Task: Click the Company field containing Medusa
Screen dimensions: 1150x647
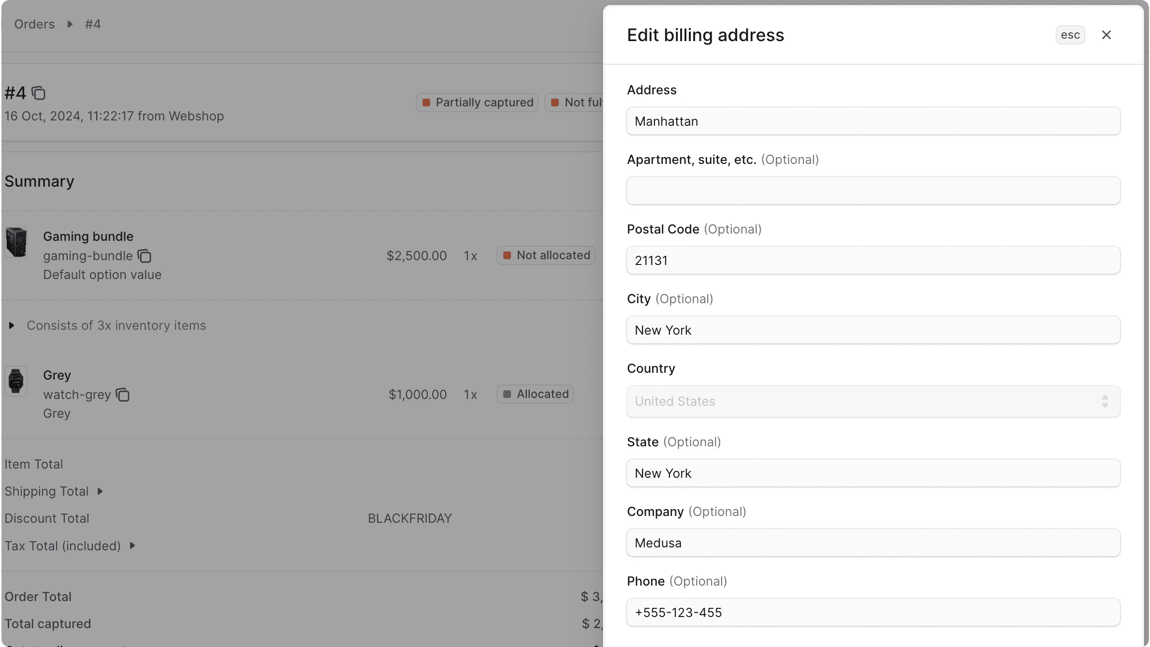Action: pyautogui.click(x=873, y=543)
